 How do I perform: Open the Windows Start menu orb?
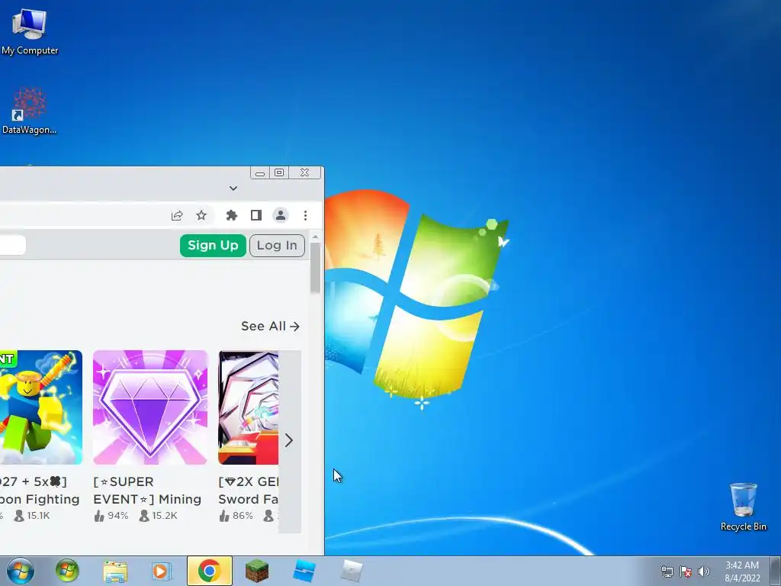click(x=20, y=571)
